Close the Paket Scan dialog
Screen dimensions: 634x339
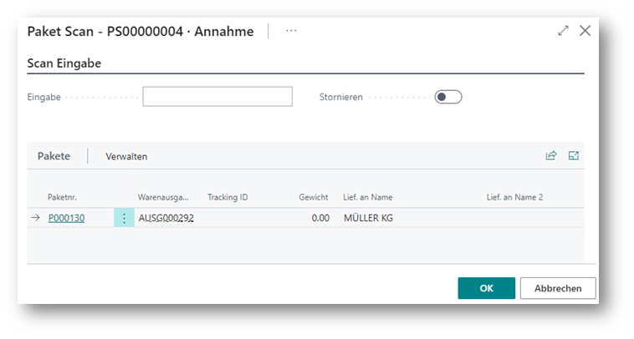(585, 30)
